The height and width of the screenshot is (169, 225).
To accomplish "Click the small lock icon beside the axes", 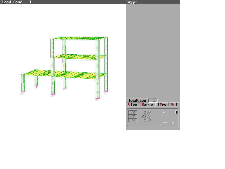I will pyautogui.click(x=176, y=112).
